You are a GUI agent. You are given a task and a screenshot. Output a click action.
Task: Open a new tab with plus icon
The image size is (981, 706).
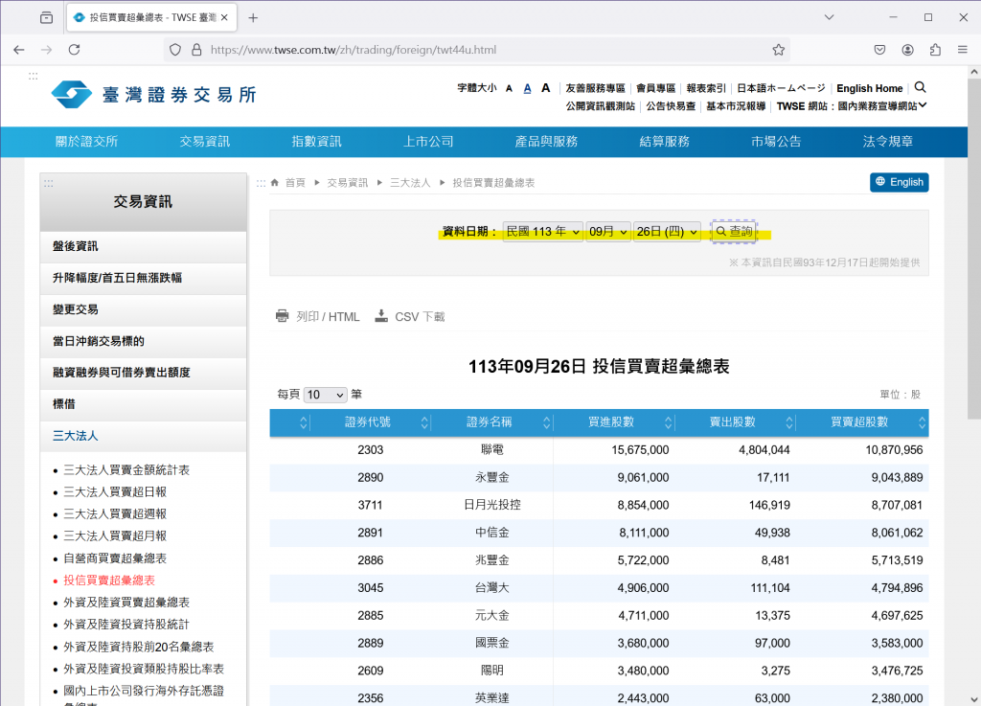253,18
